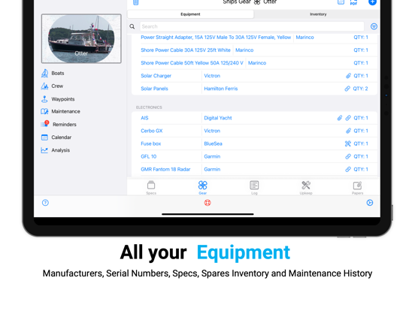Click Victron in the Solar Charger row
415x311 pixels.
point(212,76)
